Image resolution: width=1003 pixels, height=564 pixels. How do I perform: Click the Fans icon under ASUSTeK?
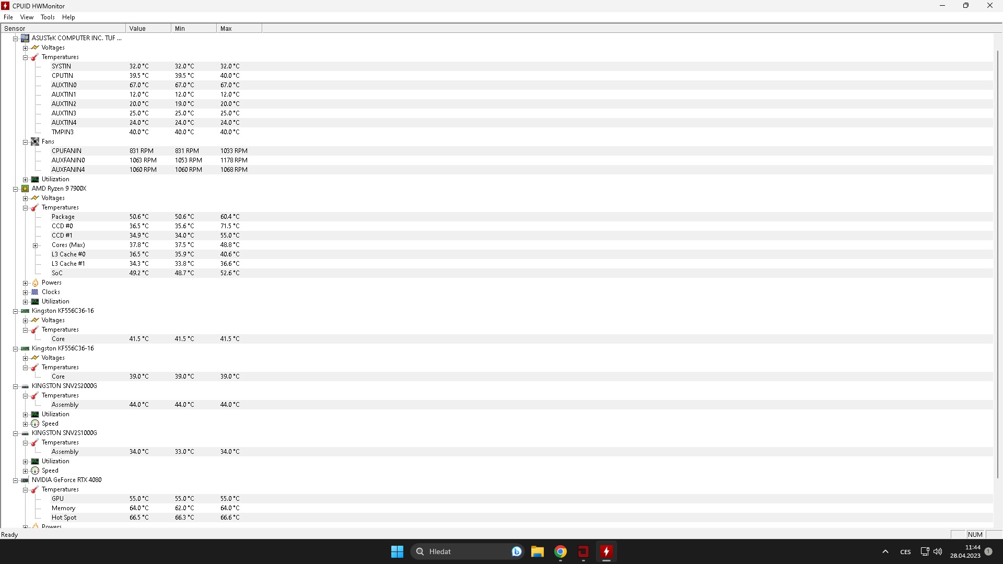pos(35,142)
